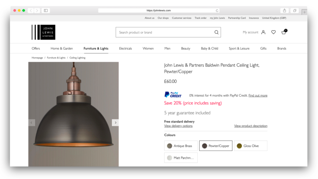Select the Antique Brass colour option
318x179 pixels.
(181, 145)
